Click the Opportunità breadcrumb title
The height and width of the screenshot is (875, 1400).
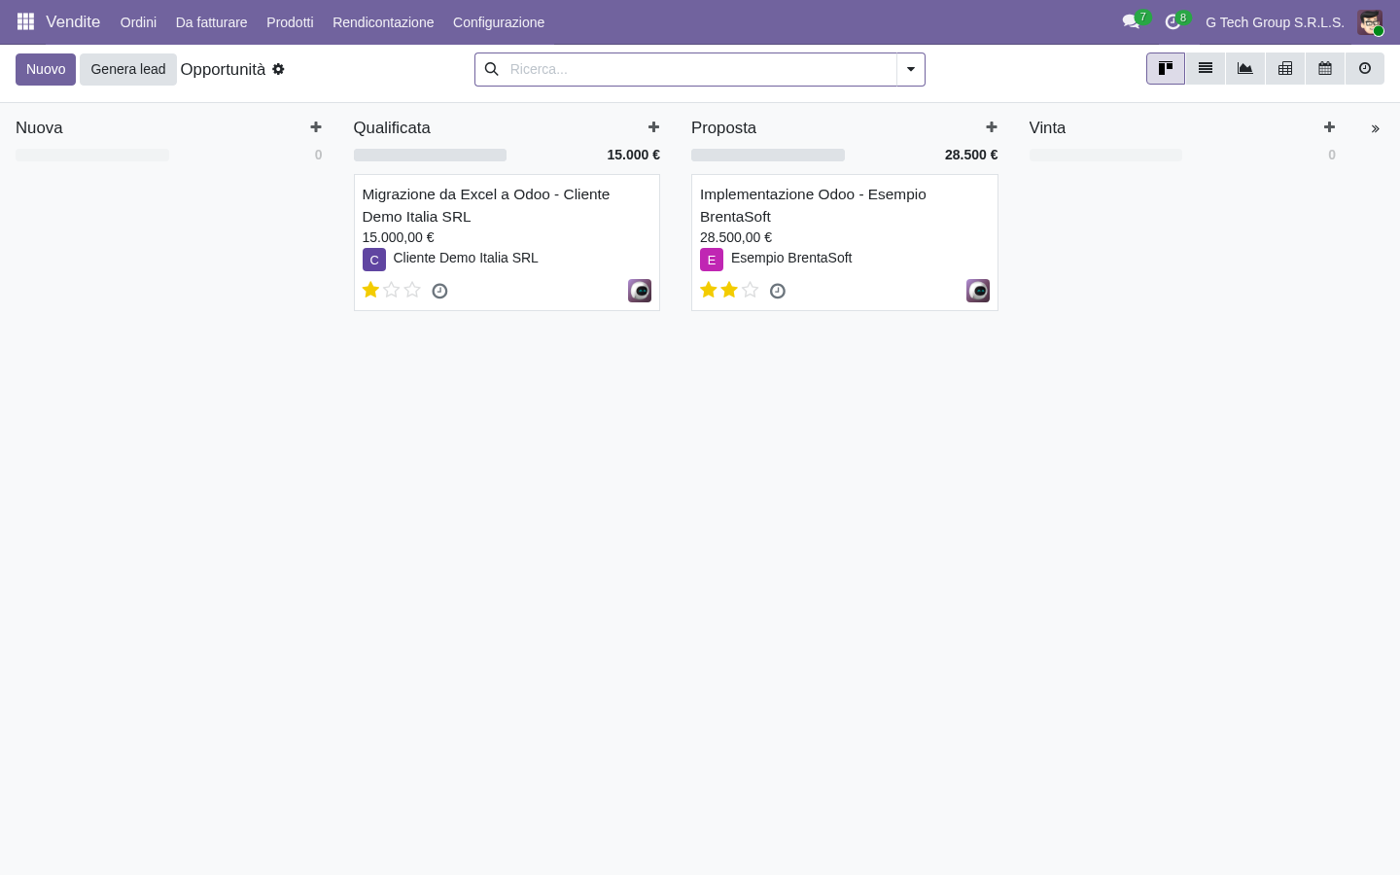(223, 69)
